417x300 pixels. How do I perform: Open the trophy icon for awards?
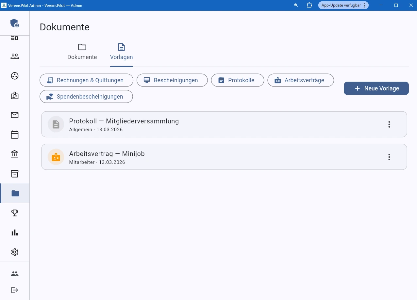(x=14, y=213)
